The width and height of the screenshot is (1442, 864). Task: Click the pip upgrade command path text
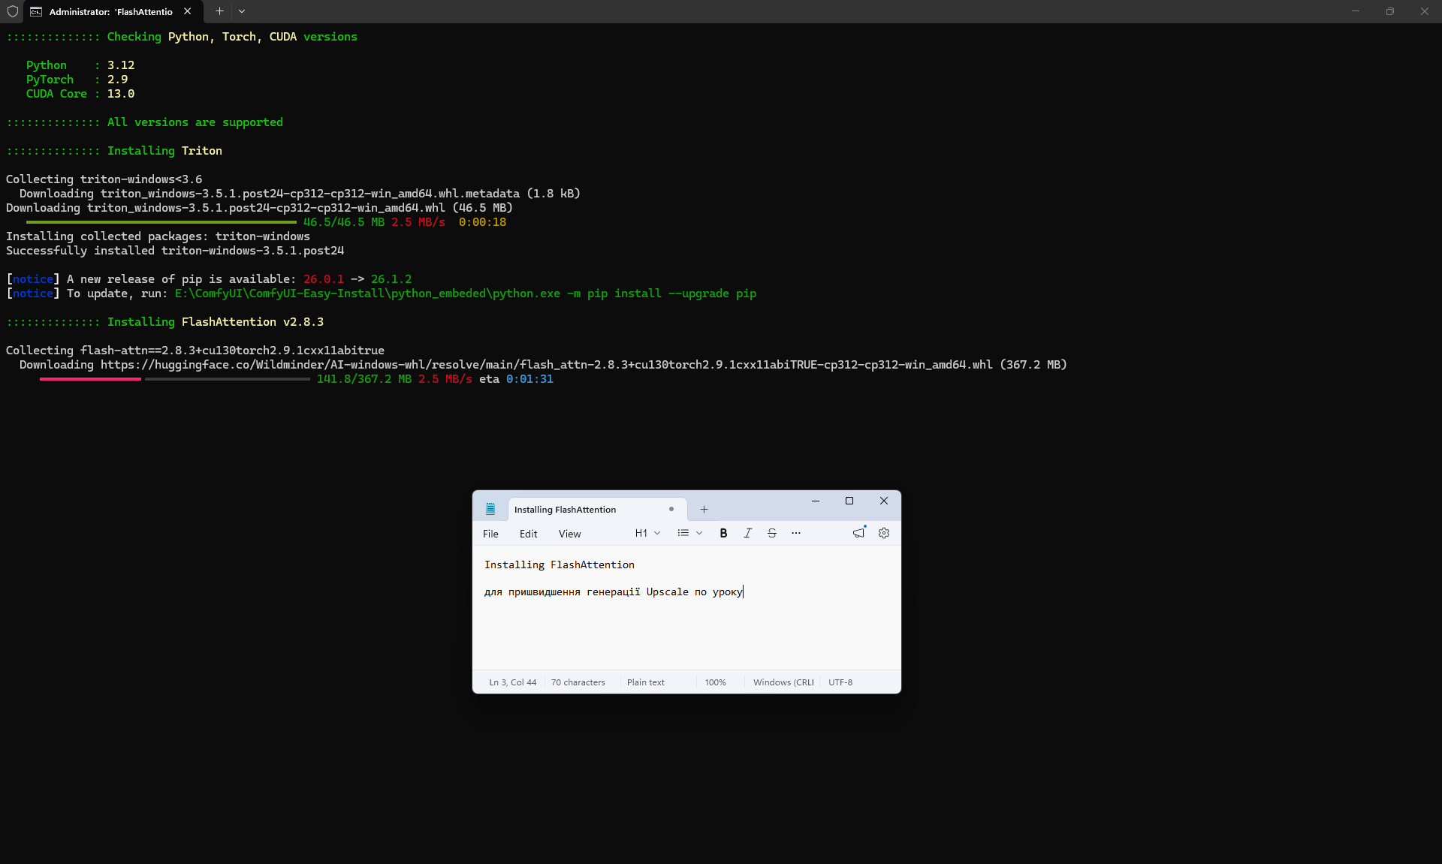(x=466, y=294)
